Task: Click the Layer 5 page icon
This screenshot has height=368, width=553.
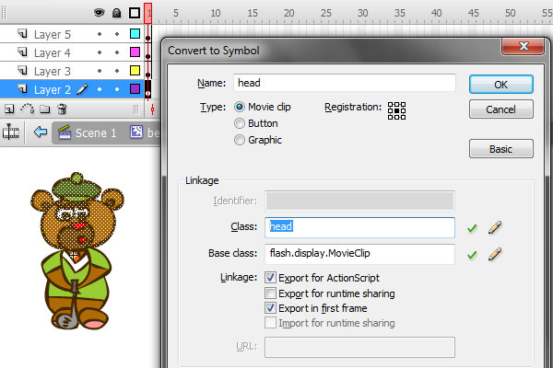Action: [x=22, y=34]
